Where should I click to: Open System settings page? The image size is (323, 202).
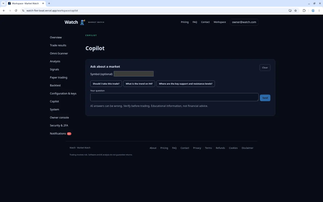click(55, 110)
